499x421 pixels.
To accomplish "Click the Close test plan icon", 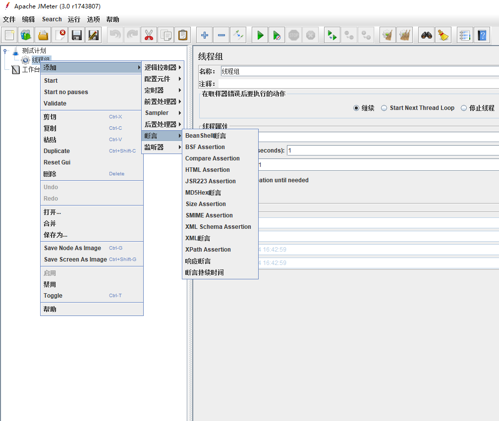I will 60,35.
